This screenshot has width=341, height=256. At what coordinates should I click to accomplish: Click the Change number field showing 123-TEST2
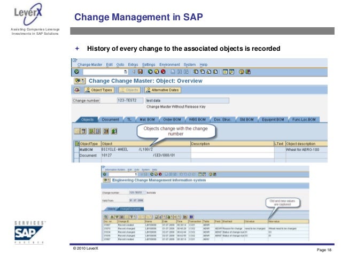[x=130, y=100]
